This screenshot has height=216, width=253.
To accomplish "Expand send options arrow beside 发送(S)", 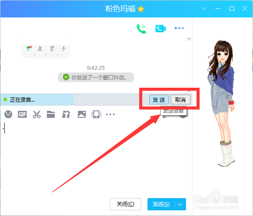I will coord(180,204).
